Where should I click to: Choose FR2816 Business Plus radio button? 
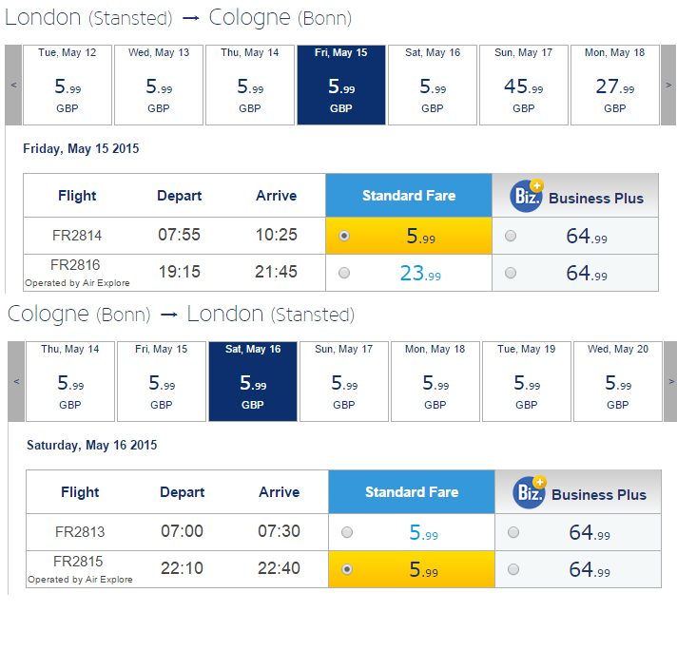[x=511, y=273]
